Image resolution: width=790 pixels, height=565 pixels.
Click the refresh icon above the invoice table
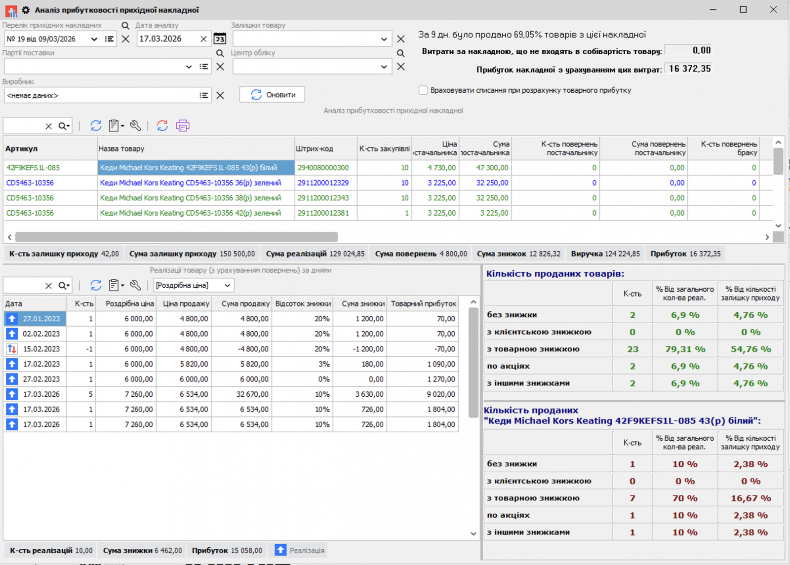[96, 126]
